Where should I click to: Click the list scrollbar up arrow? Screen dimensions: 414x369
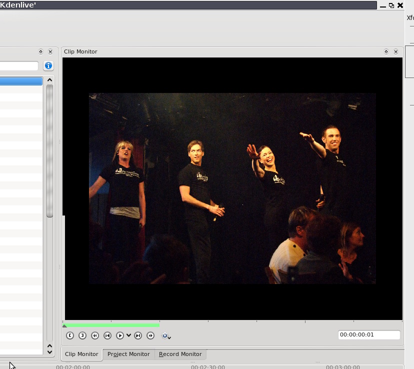(49, 79)
